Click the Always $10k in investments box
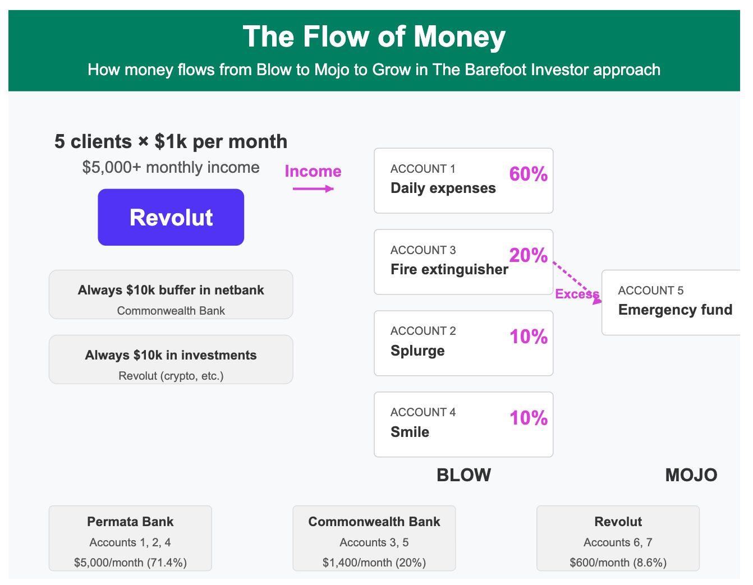The width and height of the screenshot is (753, 585). [x=171, y=360]
